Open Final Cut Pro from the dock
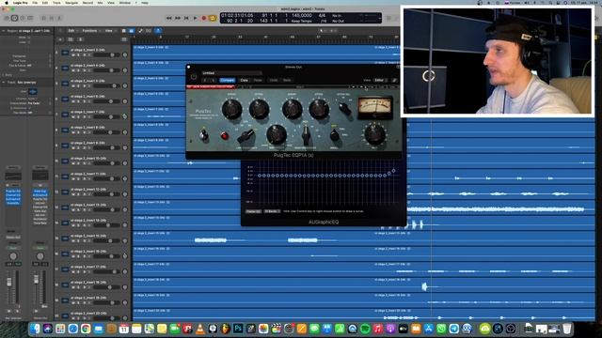Screen dimensions: 602x338 pyautogui.click(x=276, y=329)
